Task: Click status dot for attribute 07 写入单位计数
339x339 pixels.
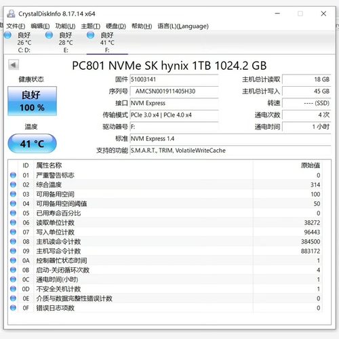Action: coord(13,232)
